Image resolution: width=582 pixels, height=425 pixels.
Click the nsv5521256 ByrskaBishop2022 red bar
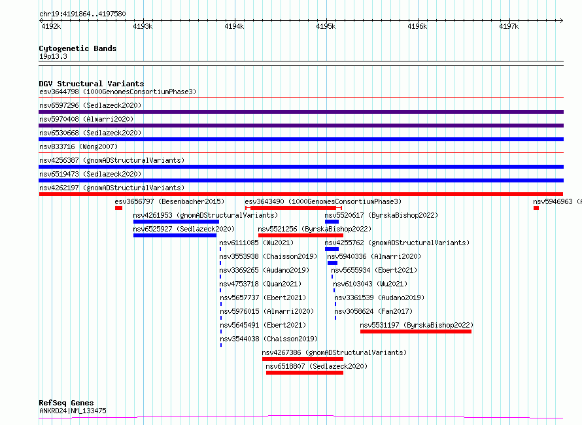pos(301,235)
